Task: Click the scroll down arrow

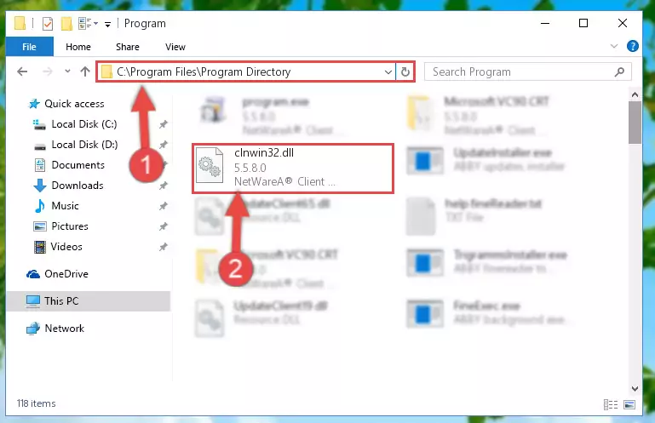Action: [x=635, y=389]
